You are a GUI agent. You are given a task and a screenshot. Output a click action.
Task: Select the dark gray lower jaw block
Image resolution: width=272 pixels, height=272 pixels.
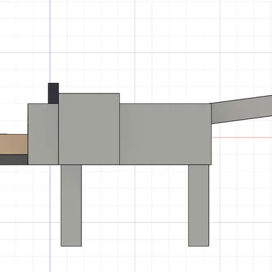click(x=14, y=160)
